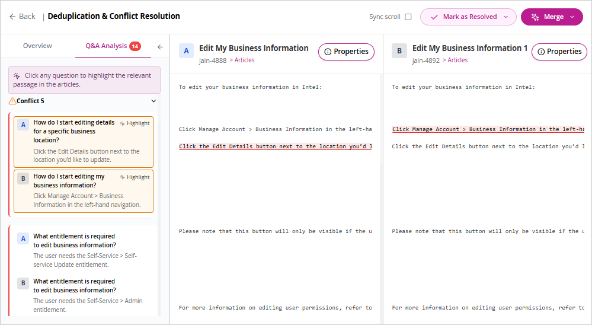Select article B's question 'What entitlement is required'
Viewport: 592px width, 325px height.
click(x=75, y=286)
